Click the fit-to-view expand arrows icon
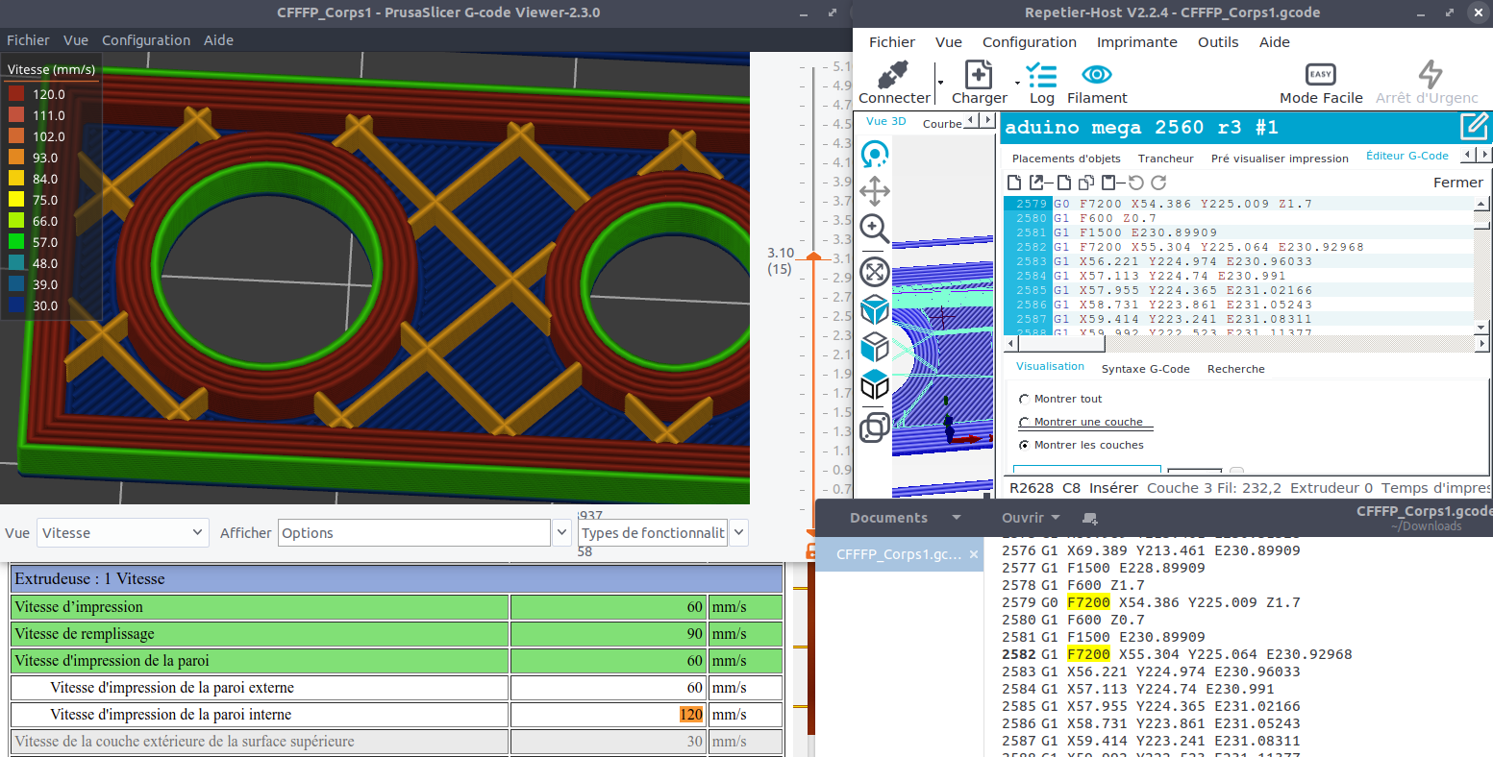Image resolution: width=1493 pixels, height=757 pixels. click(x=874, y=272)
